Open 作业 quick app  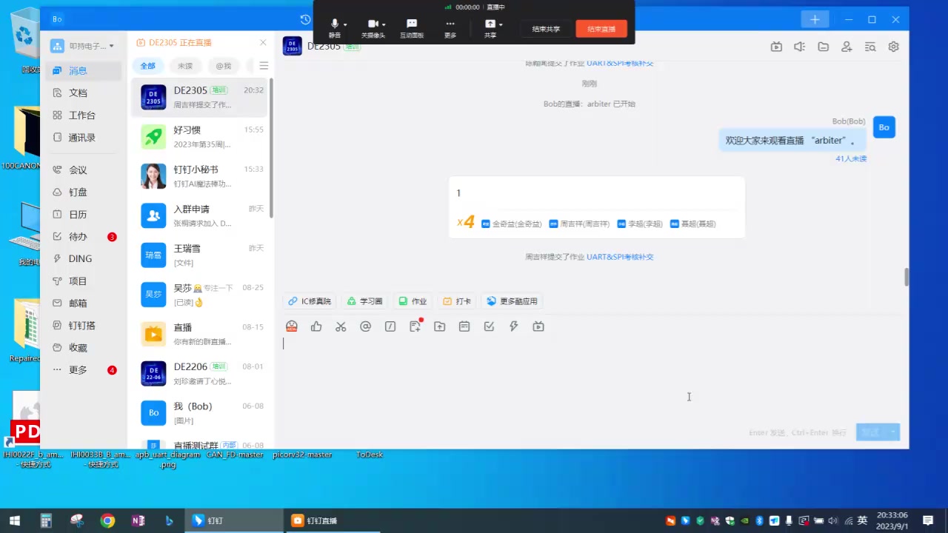click(413, 301)
